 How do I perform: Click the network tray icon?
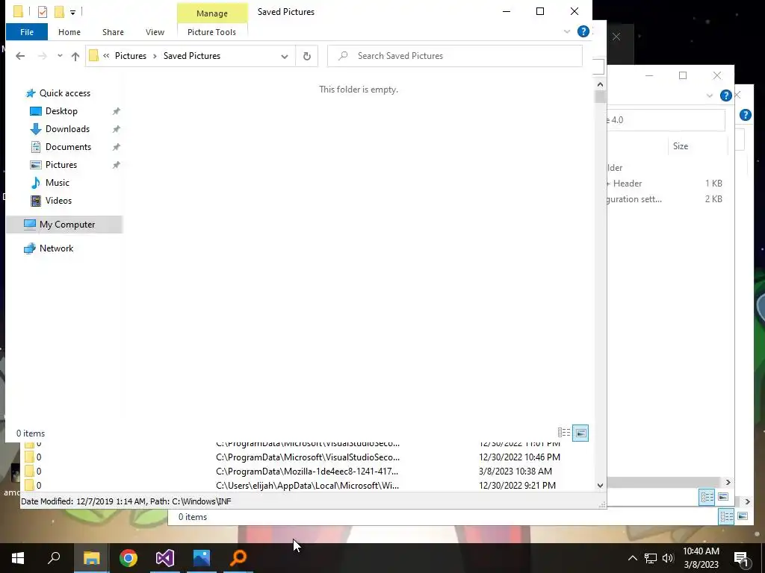651,558
